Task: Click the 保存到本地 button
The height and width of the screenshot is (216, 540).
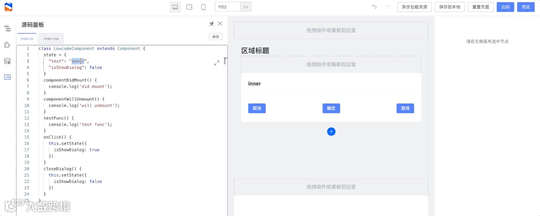Action: tap(450, 7)
